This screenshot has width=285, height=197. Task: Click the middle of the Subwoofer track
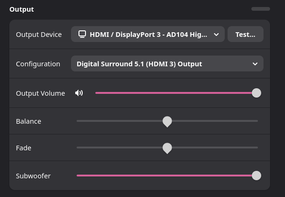[167, 176]
